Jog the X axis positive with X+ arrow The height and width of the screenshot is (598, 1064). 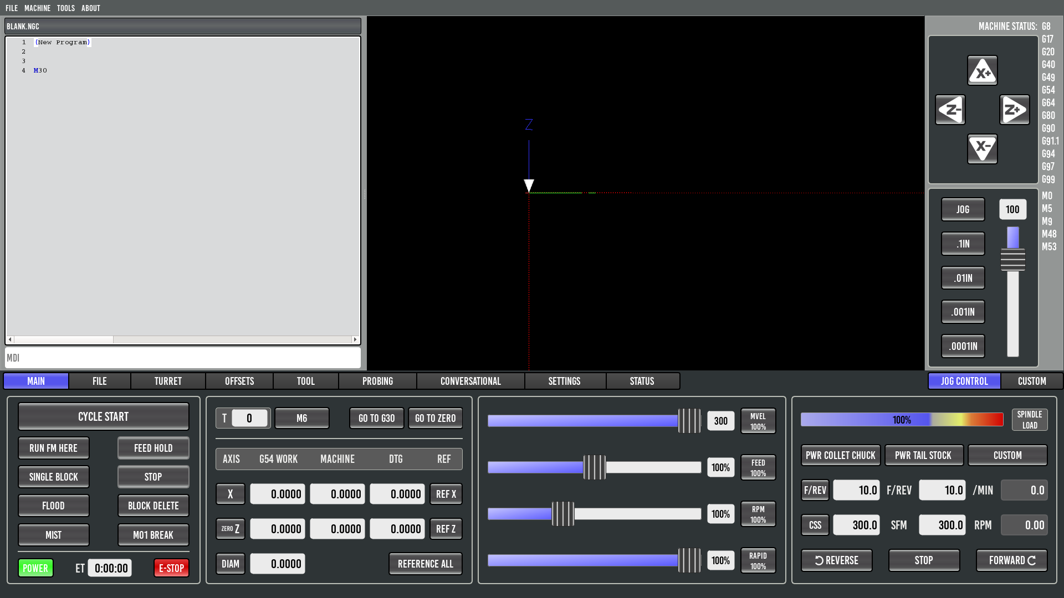(x=983, y=70)
